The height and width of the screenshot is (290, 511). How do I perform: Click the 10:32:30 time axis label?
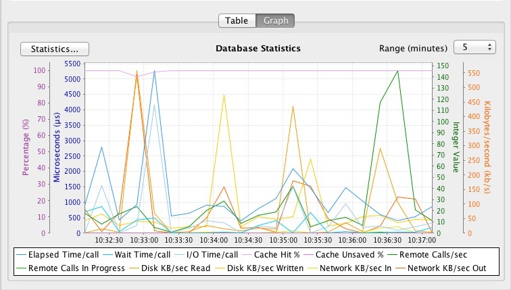tap(109, 241)
